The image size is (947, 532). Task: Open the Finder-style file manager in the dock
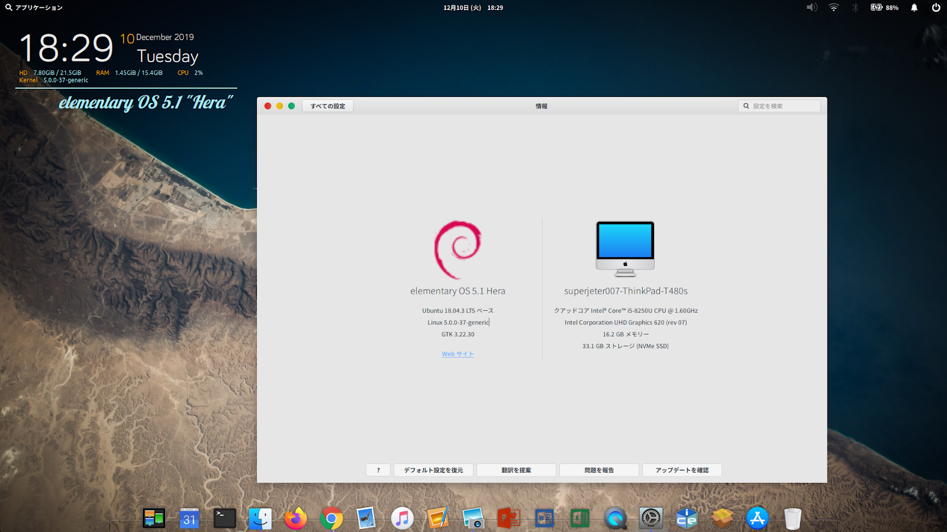pos(260,518)
